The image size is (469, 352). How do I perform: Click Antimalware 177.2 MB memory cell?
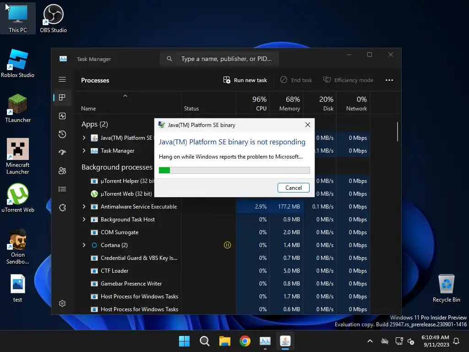click(287, 207)
